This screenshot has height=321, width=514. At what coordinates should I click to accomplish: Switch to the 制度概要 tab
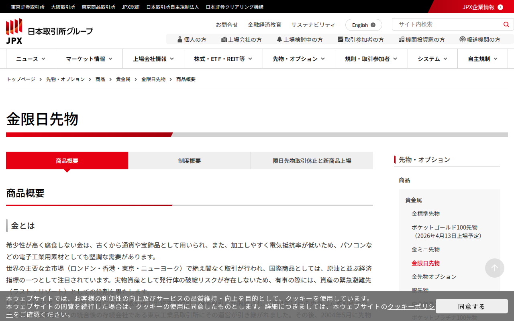click(190, 160)
